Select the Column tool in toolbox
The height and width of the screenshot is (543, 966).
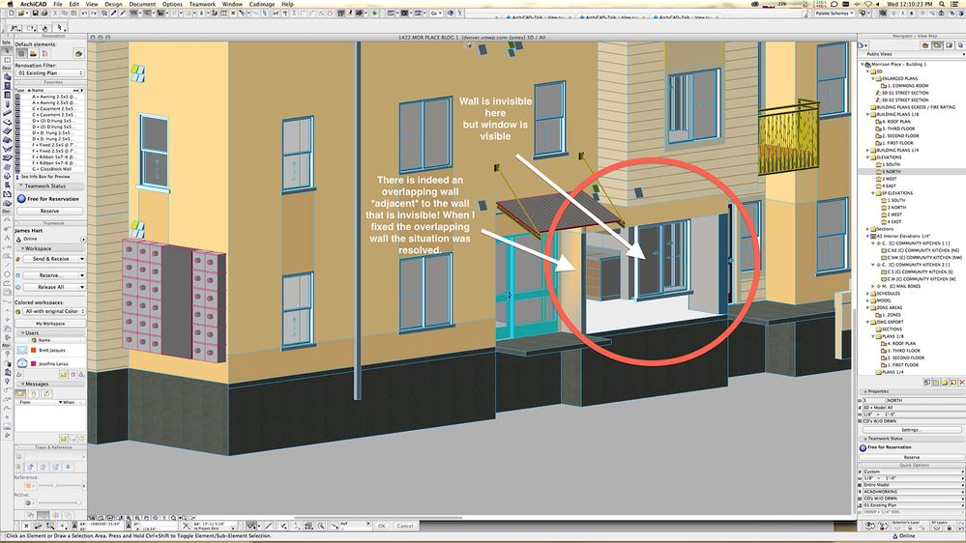point(7,104)
